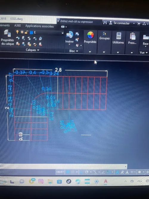Click the blue layer color swatch beside E
Image resolution: width=149 pixels, height=199 pixels.
pyautogui.click(x=31, y=33)
